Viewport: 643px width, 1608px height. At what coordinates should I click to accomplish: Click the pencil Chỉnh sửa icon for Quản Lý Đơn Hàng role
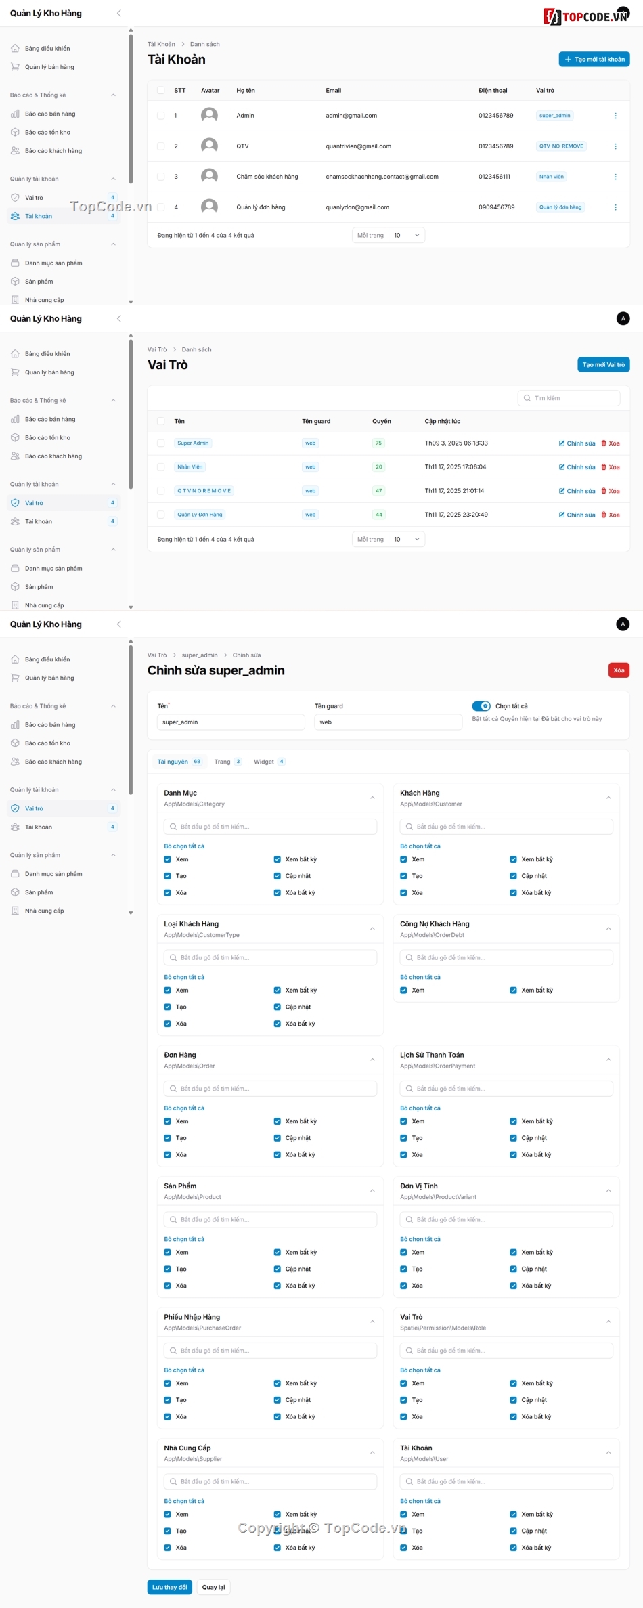click(x=562, y=515)
